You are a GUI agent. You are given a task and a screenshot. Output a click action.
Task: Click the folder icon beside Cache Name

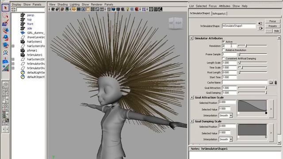tap(271, 83)
